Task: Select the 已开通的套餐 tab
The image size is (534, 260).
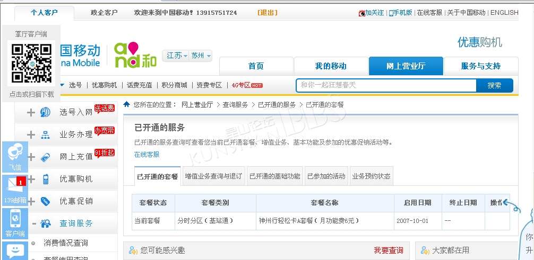Action: coord(158,176)
